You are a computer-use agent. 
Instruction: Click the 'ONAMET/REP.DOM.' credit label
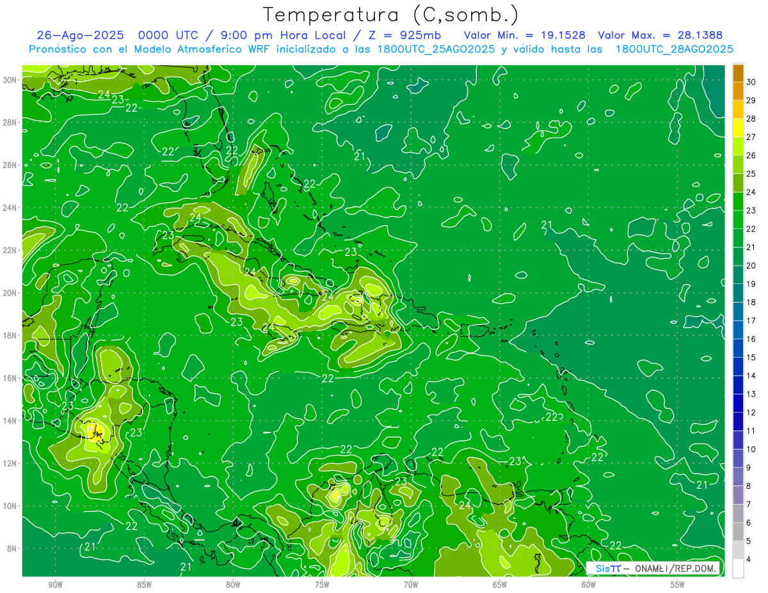(676, 568)
